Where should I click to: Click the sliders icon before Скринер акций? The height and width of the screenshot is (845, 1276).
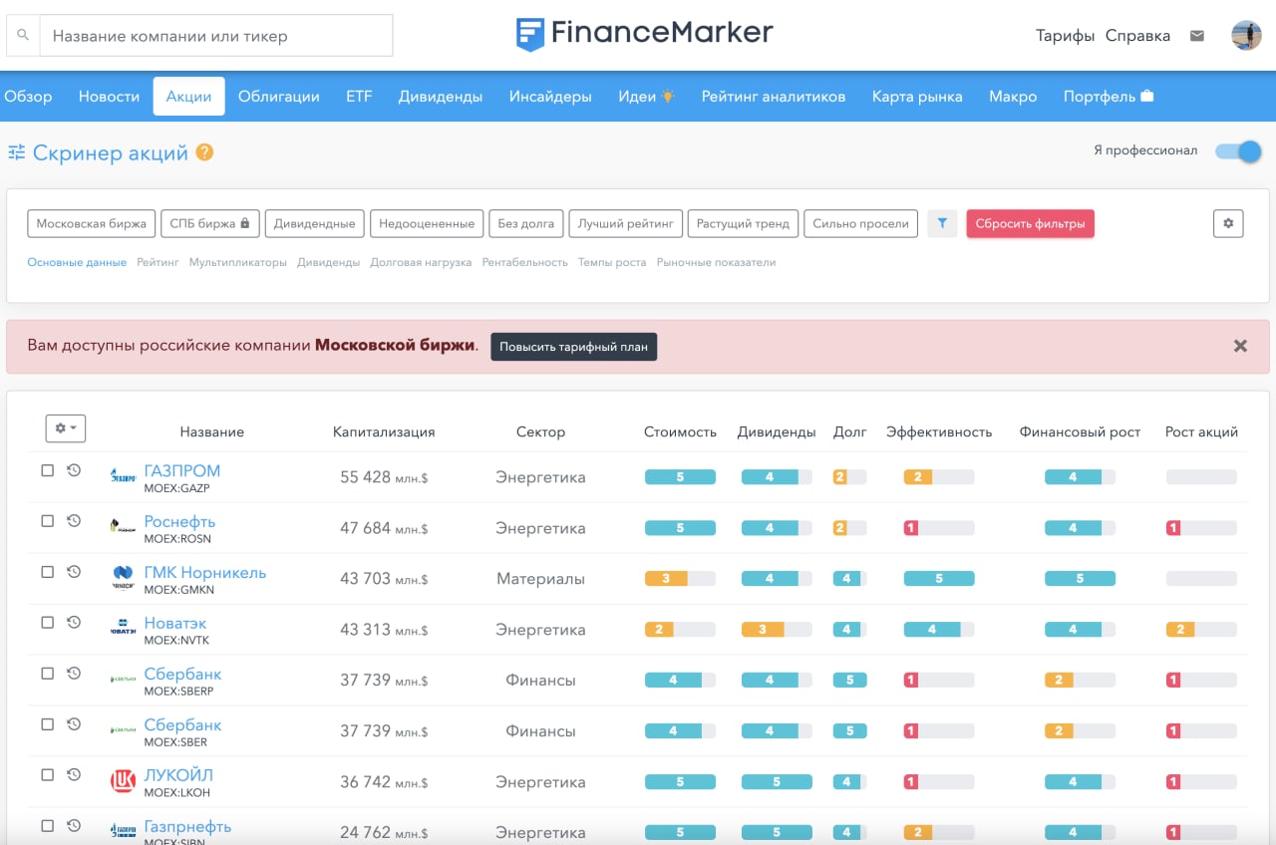coord(16,152)
